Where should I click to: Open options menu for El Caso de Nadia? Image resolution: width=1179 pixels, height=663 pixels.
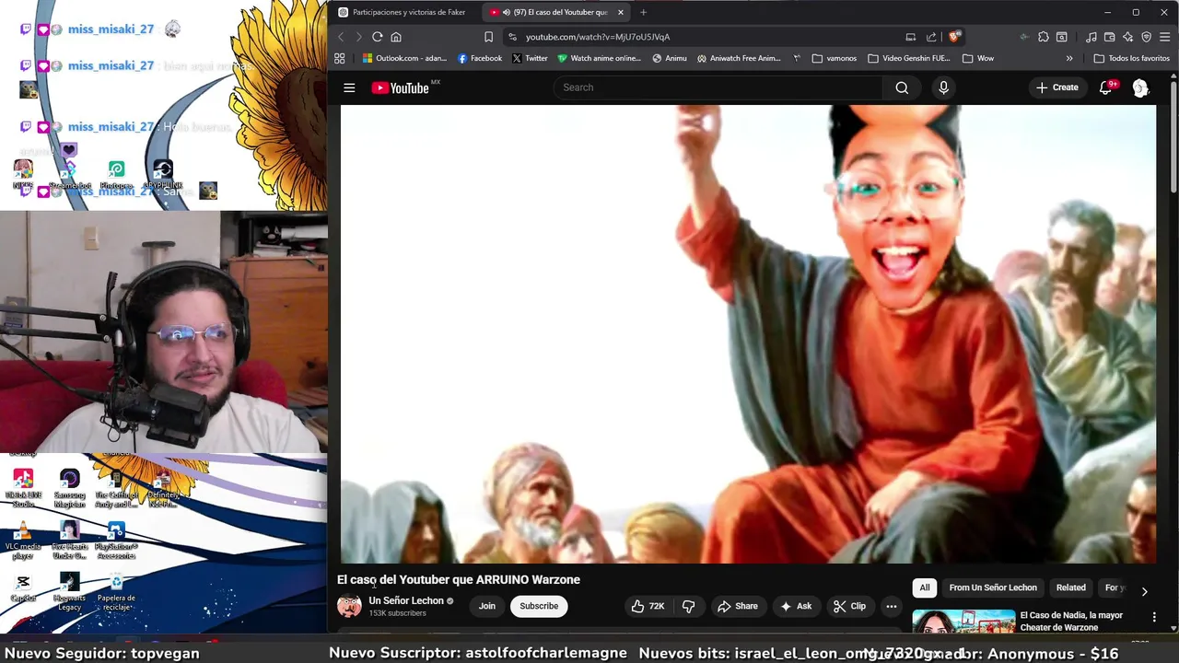(x=1154, y=617)
